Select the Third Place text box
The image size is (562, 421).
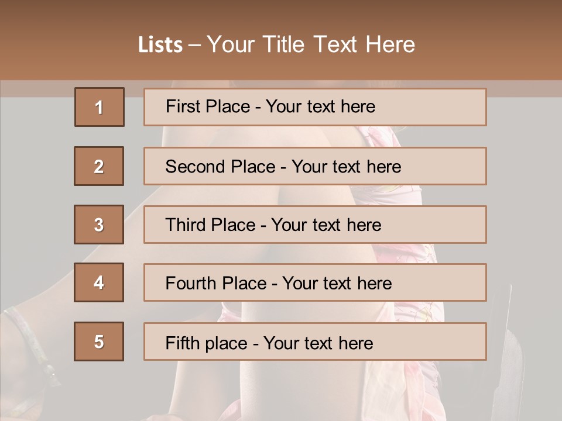point(315,225)
